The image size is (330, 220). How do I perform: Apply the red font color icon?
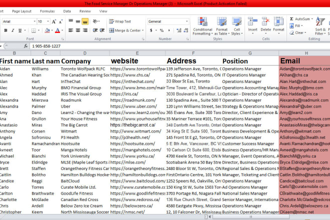click(x=57, y=30)
